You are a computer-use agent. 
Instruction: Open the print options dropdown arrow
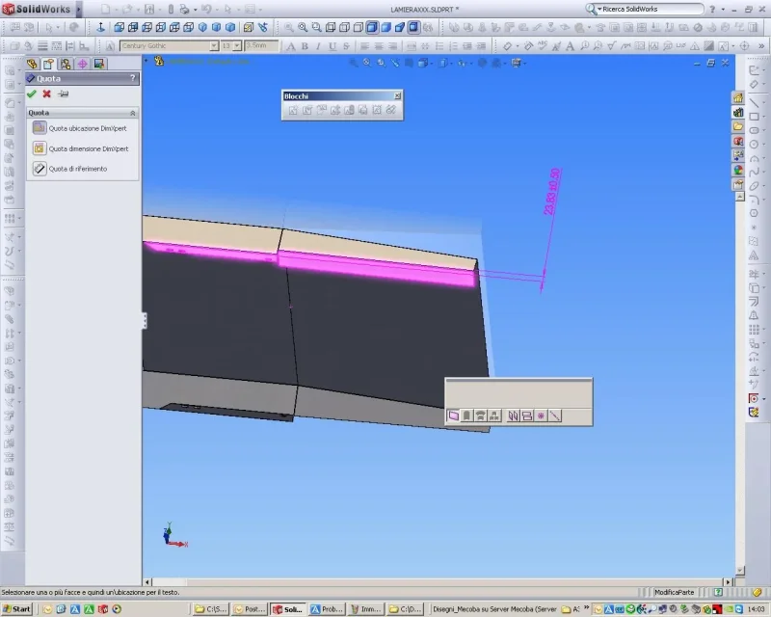(195, 9)
